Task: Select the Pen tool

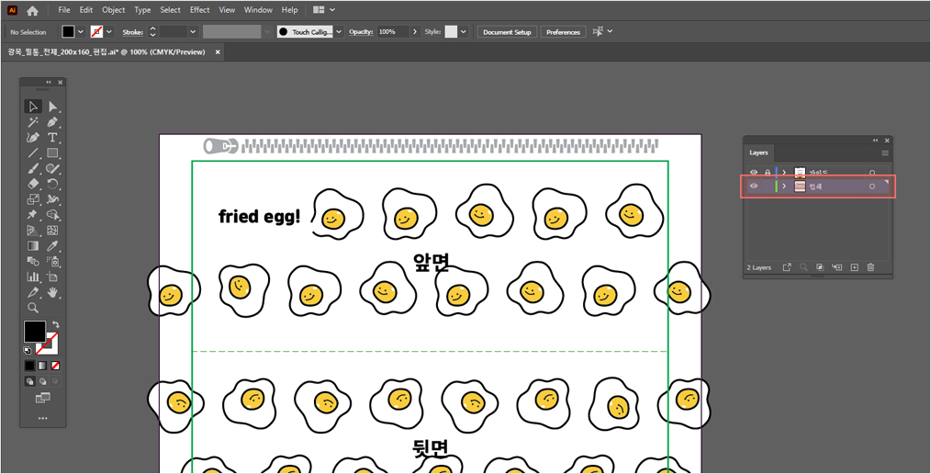Action: [53, 122]
